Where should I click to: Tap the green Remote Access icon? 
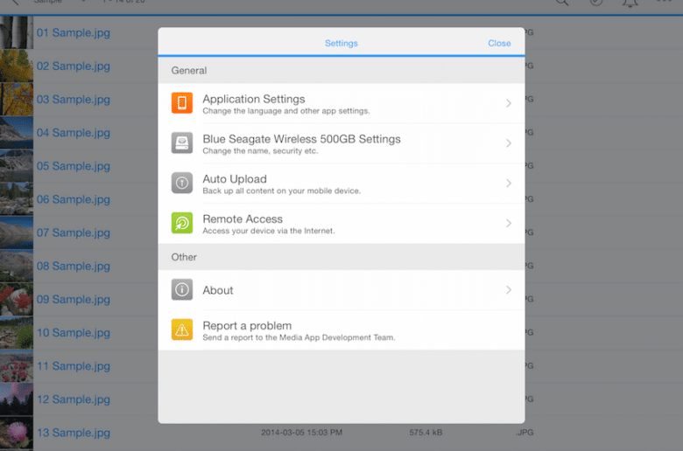click(182, 223)
